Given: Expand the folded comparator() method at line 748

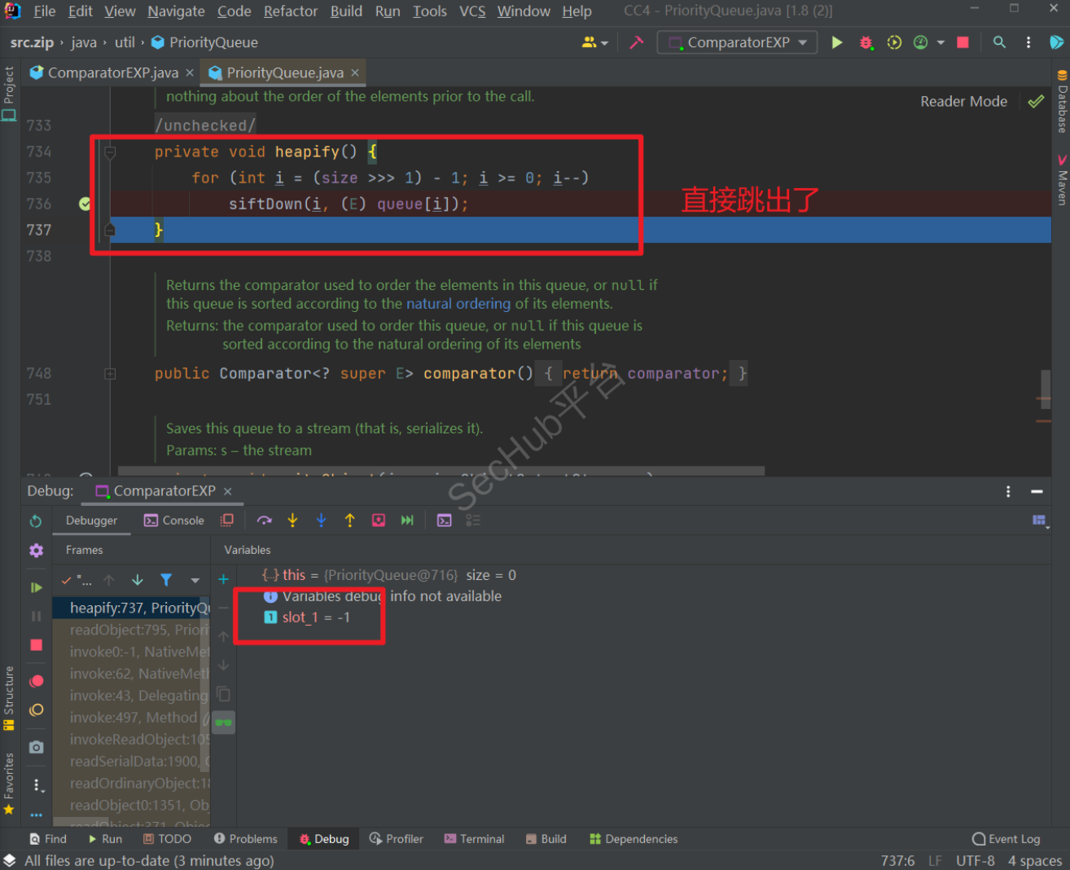Looking at the screenshot, I should coord(110,374).
